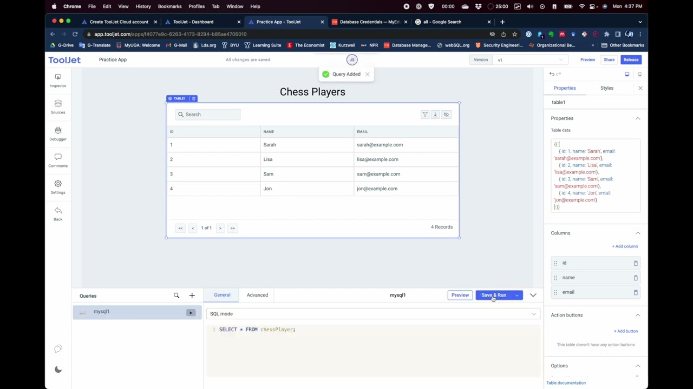Image resolution: width=693 pixels, height=389 pixels.
Task: Add a new query with plus icon
Action: [192, 296]
